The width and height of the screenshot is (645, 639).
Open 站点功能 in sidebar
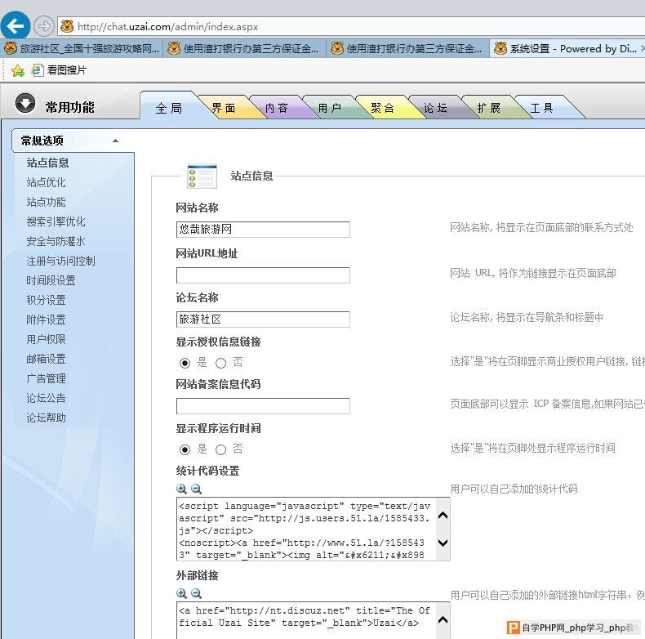coord(46,202)
